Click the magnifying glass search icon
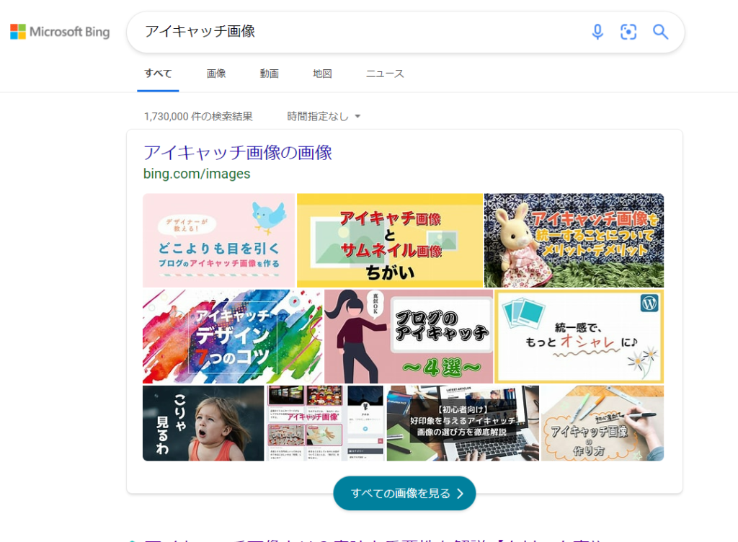Image resolution: width=738 pixels, height=542 pixels. pyautogui.click(x=660, y=32)
